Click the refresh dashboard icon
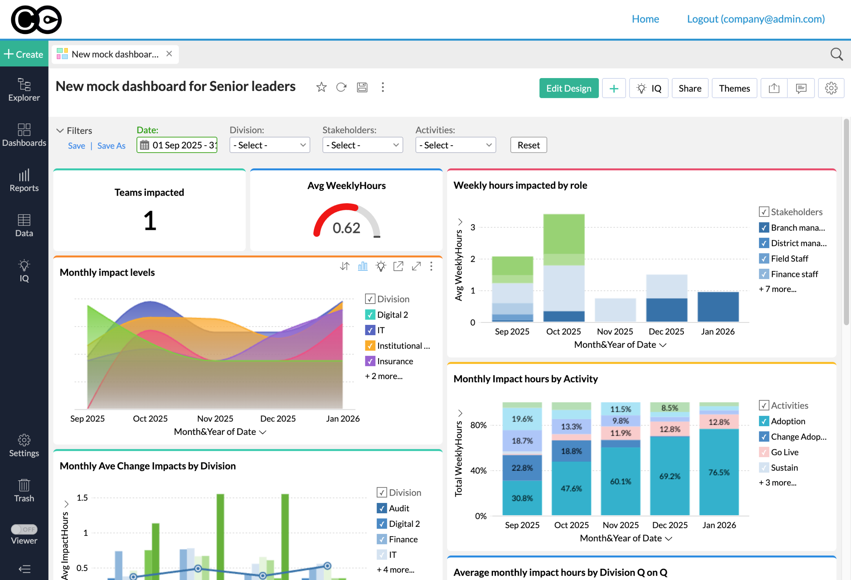The height and width of the screenshot is (580, 851). (x=341, y=87)
